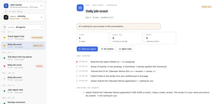Click the filter funnel icon
Viewport: 219px width, 104px height.
coord(5,27)
